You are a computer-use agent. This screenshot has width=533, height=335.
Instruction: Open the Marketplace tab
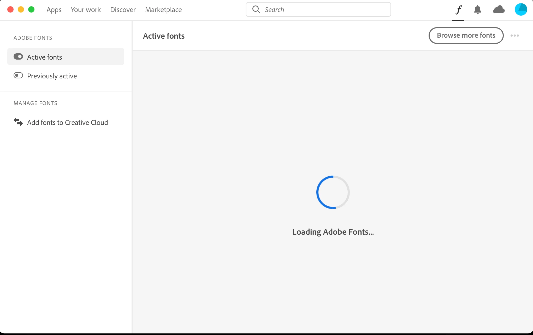coord(163,10)
